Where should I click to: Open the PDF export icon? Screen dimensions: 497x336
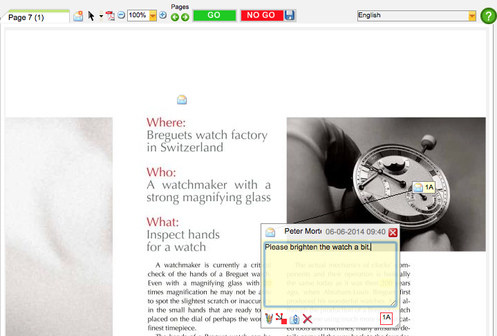[x=110, y=16]
